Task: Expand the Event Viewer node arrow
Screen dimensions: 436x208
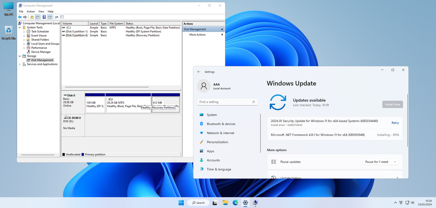Action: pos(24,36)
